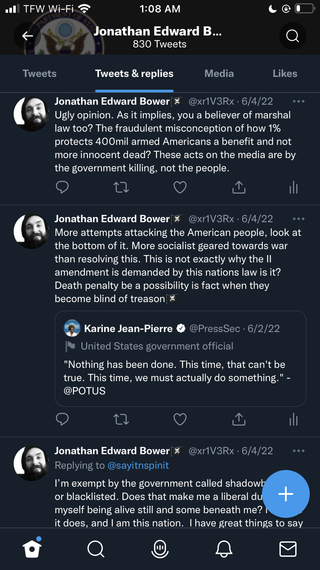
Task: Reply to the 'Ugly opinion' tweet
Action: tap(62, 187)
